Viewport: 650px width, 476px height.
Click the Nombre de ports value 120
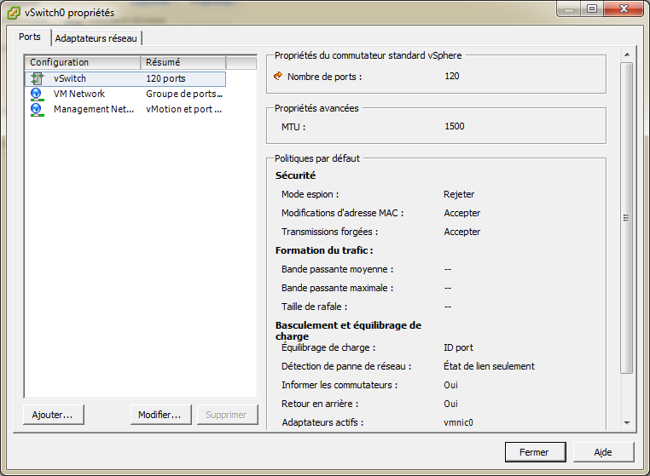click(452, 76)
